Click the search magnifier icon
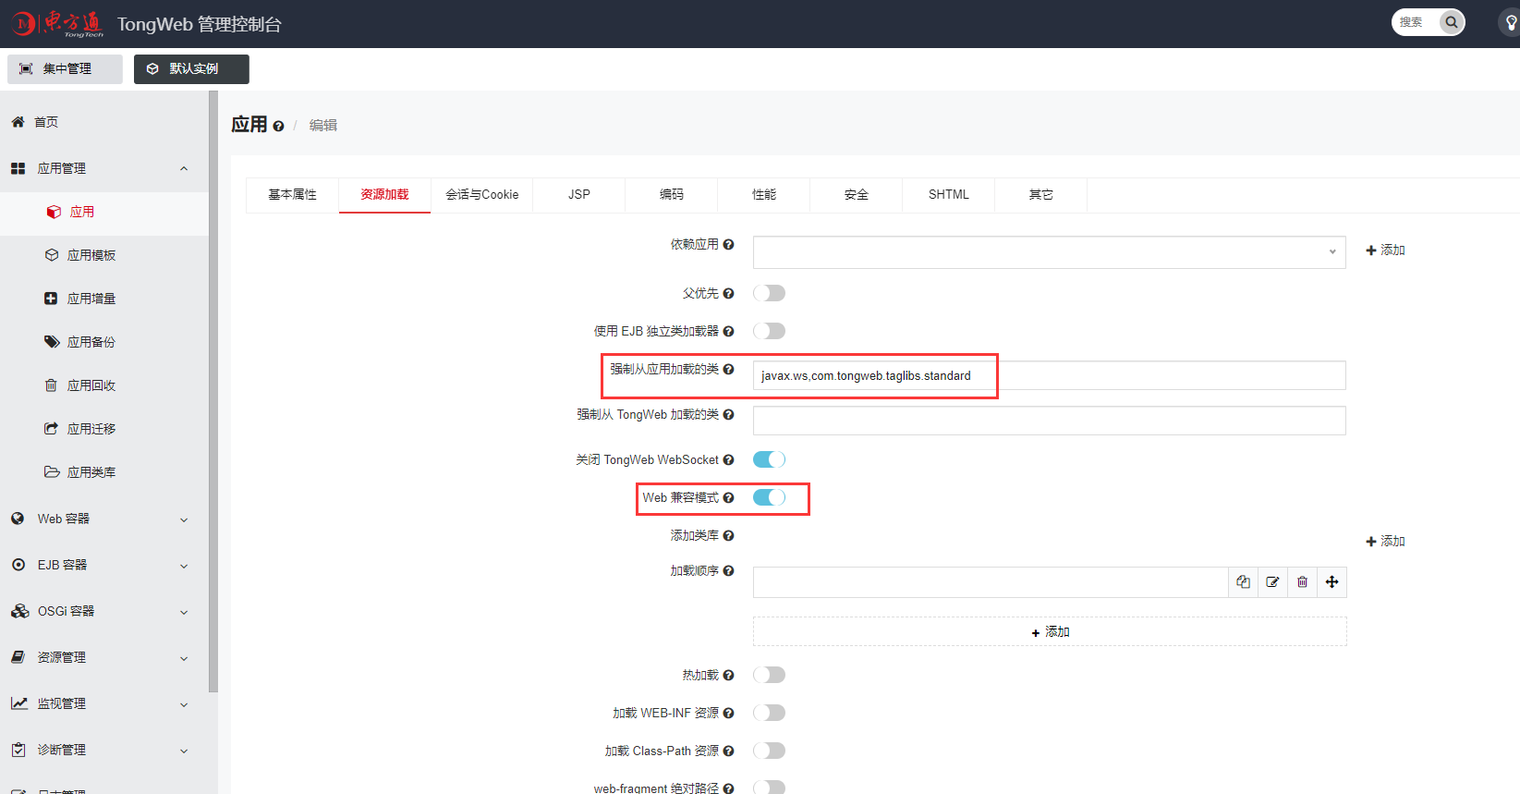Screen dimensions: 1520x794 pos(1452,22)
